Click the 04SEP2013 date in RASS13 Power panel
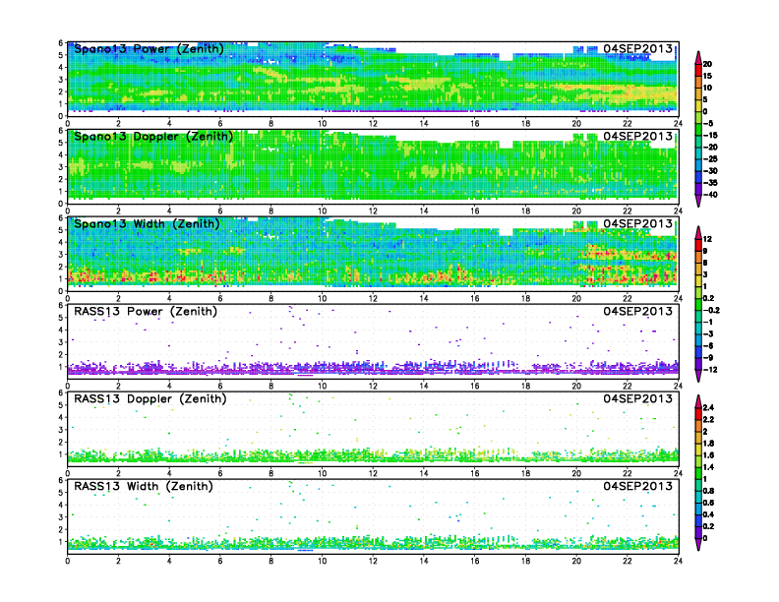 coord(638,311)
